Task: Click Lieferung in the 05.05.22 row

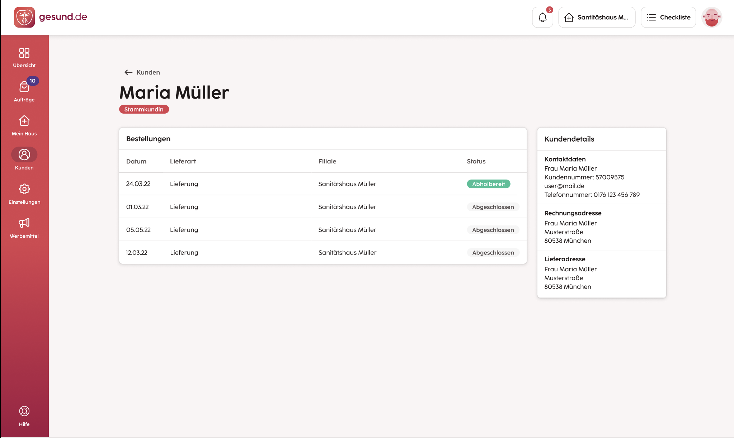Action: pyautogui.click(x=184, y=230)
